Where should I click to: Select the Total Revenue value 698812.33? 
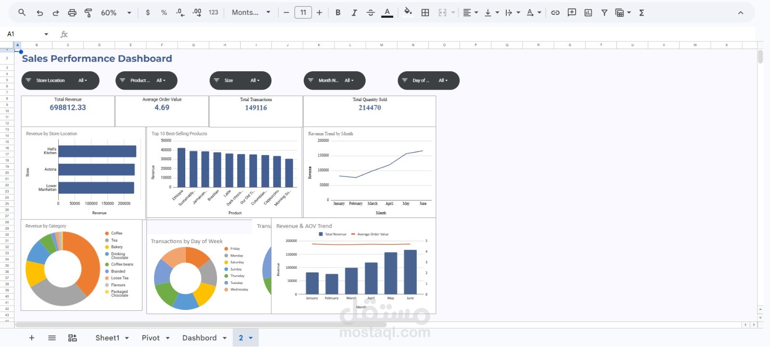tap(68, 108)
